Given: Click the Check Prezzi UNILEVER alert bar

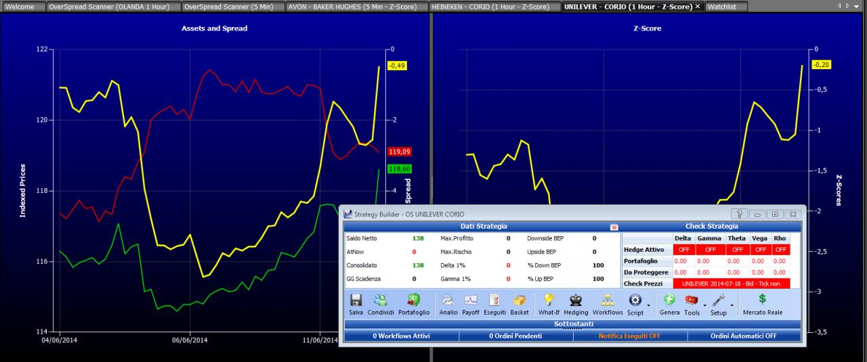Looking at the screenshot, I should tap(736, 284).
